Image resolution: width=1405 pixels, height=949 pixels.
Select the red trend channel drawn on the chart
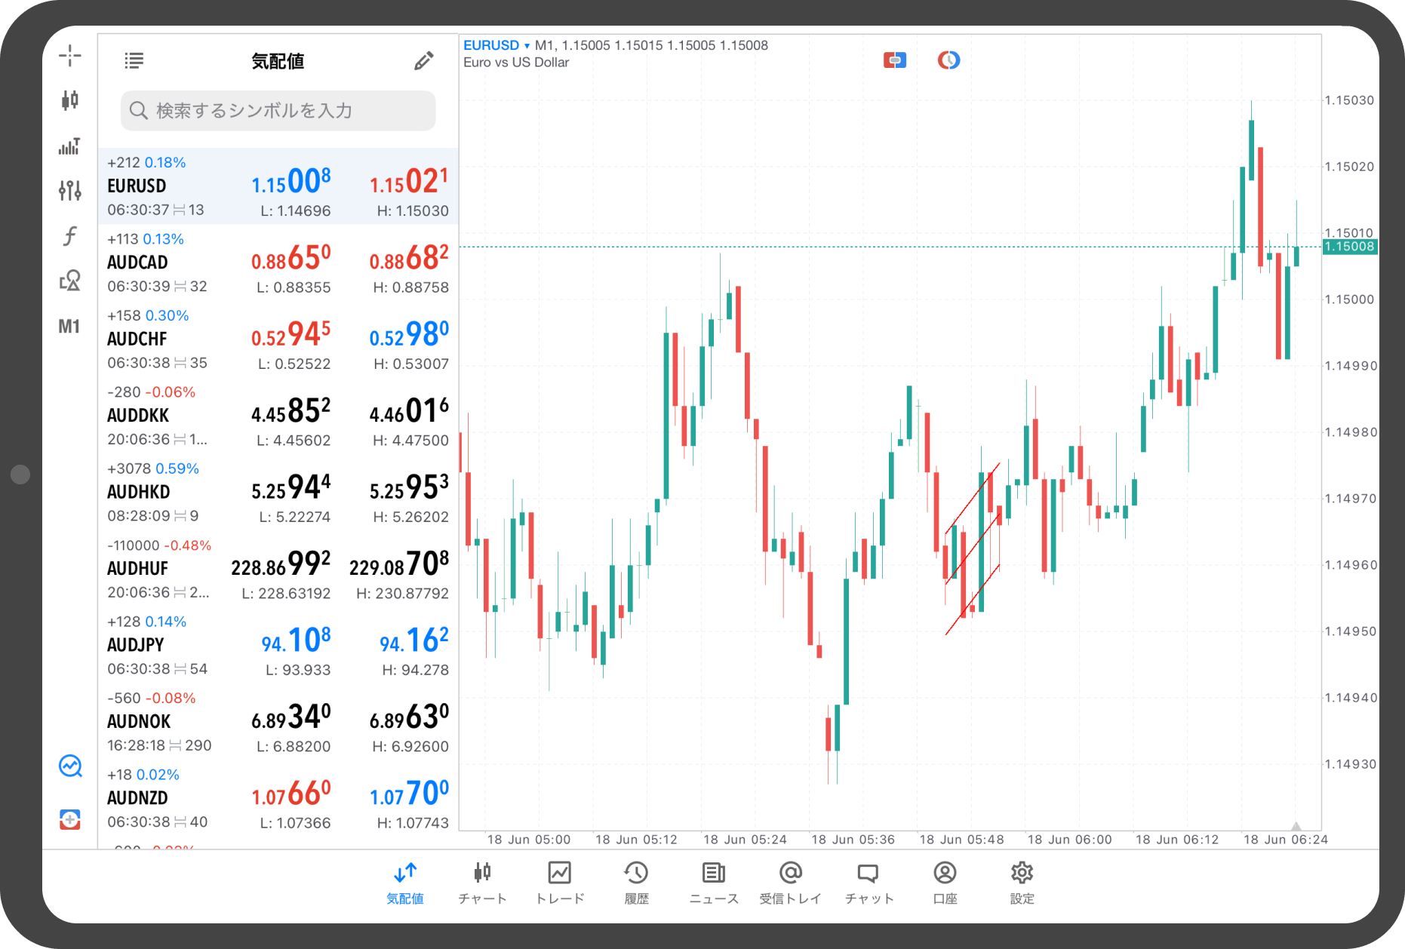973,548
